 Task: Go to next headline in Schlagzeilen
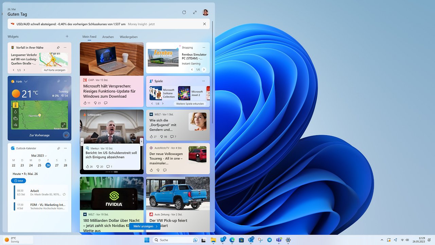pyautogui.click(x=142, y=142)
